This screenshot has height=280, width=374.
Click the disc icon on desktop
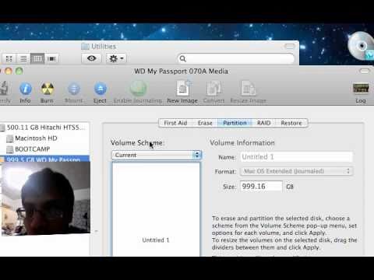(x=361, y=46)
